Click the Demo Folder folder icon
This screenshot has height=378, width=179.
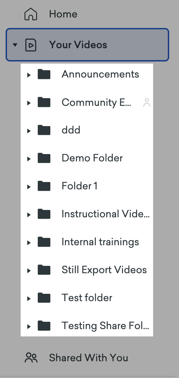[x=44, y=158]
